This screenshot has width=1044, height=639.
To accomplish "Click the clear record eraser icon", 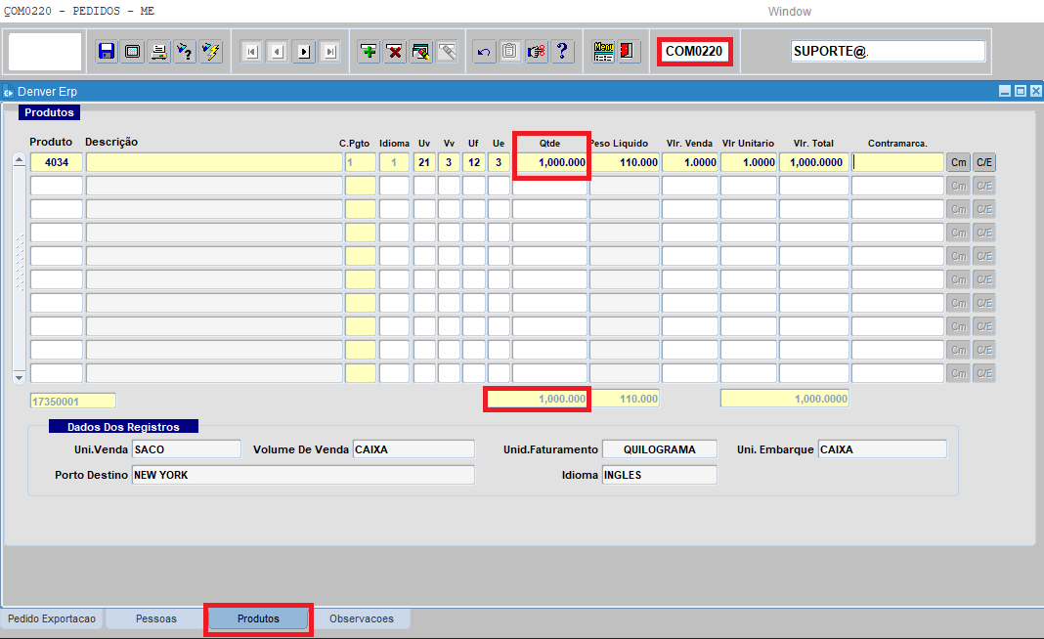I will (420, 51).
